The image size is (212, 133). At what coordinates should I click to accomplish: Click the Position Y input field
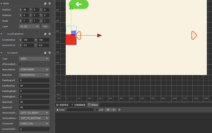click(x=36, y=10)
